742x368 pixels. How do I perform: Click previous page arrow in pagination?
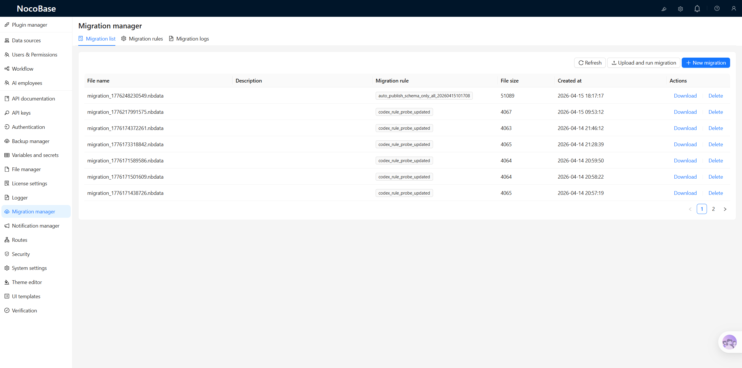click(690, 209)
